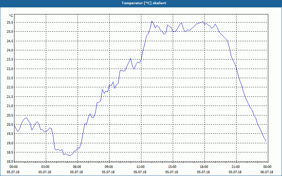
Task: Select the 22,5 y-axis label
Action: point(10,78)
